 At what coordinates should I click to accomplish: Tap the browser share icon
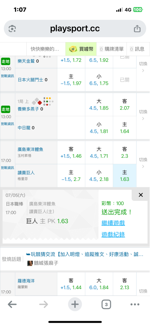[x=137, y=29]
